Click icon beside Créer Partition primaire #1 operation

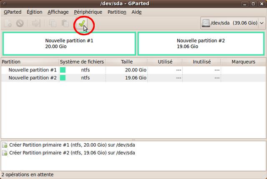(x=5, y=145)
